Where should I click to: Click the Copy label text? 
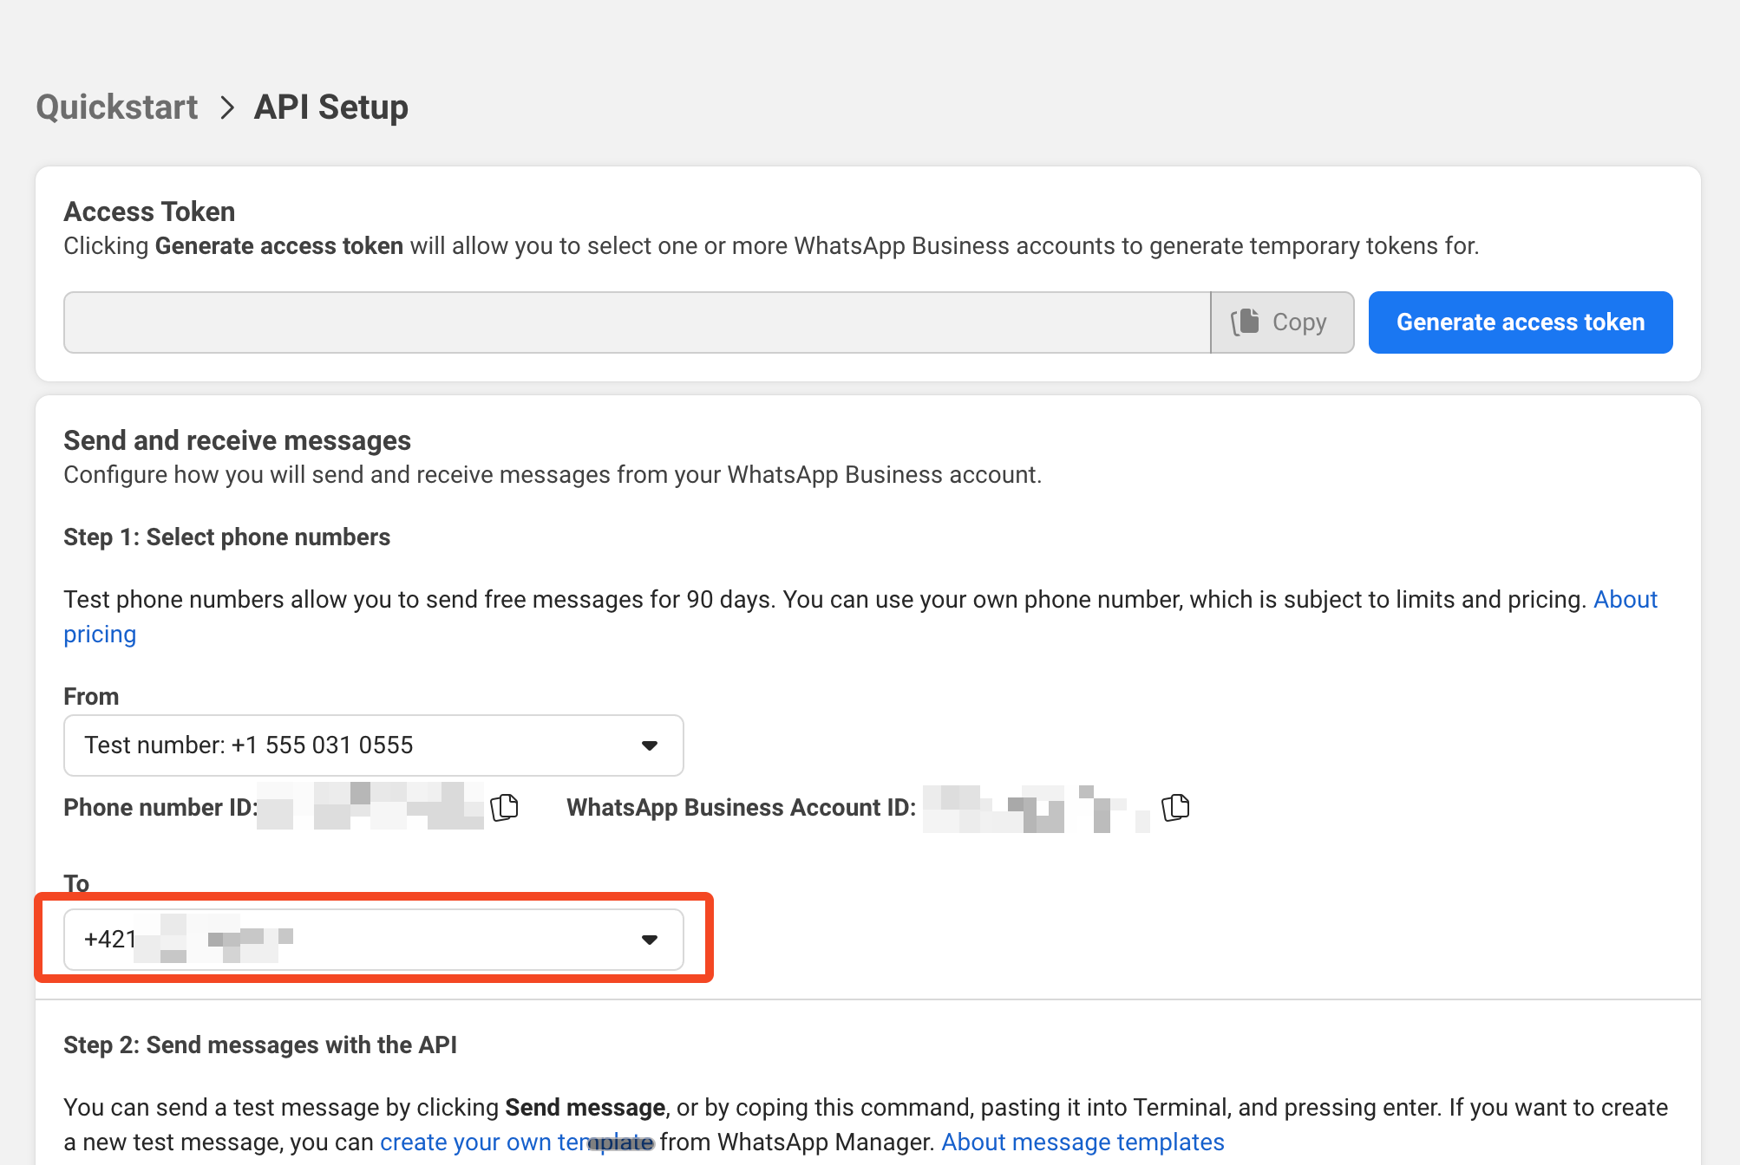point(1298,322)
